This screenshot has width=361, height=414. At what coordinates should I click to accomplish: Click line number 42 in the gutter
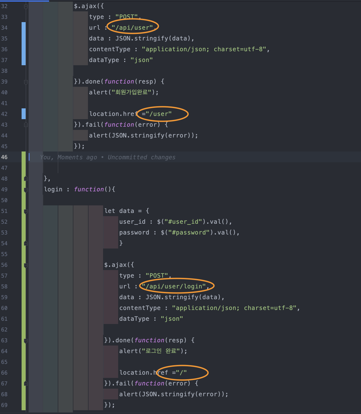(4, 114)
